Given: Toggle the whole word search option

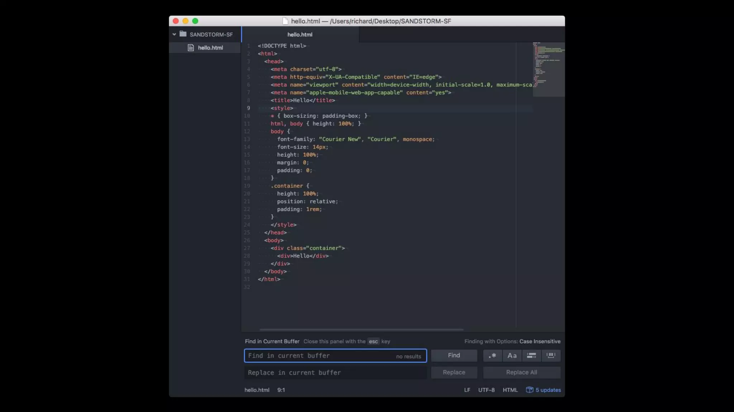Looking at the screenshot, I should 551,355.
